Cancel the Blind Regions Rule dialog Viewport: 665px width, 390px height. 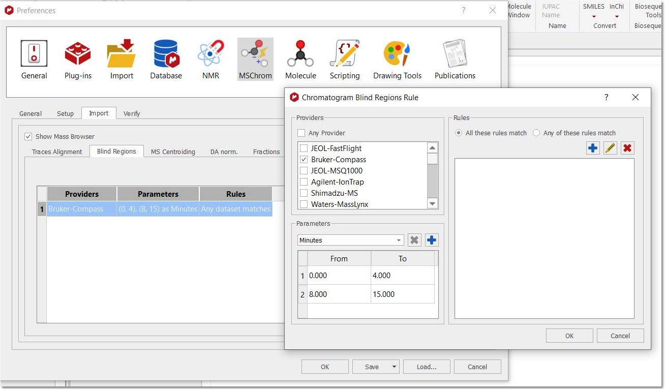coord(620,336)
